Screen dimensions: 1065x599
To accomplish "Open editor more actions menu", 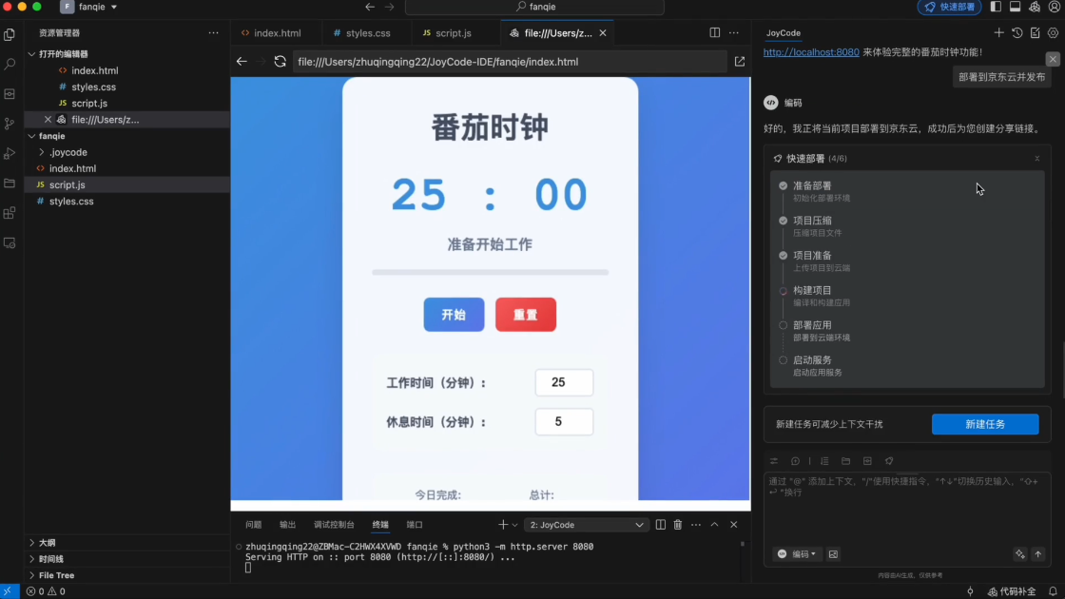I will 733,32.
